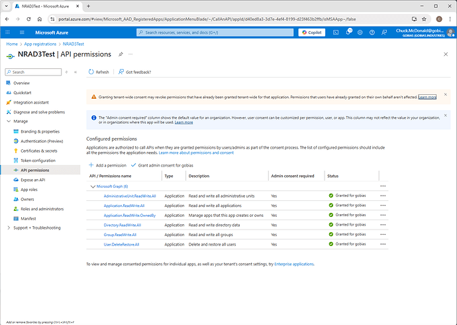Viewport: 457px width, 325px height.
Task: Open the blade's more options ellipsis near title
Action: coord(130,54)
